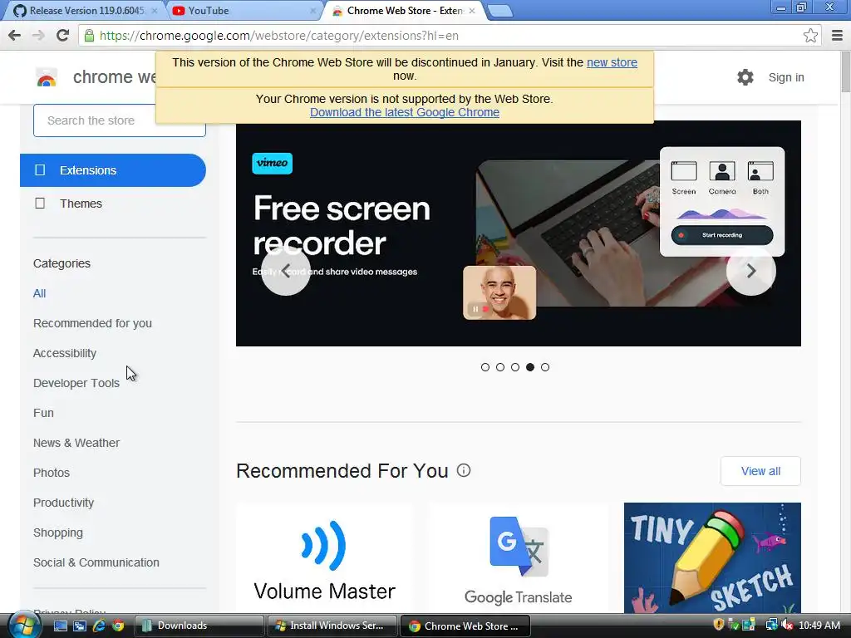Open Social & Communication category
The height and width of the screenshot is (638, 851).
pyautogui.click(x=96, y=562)
